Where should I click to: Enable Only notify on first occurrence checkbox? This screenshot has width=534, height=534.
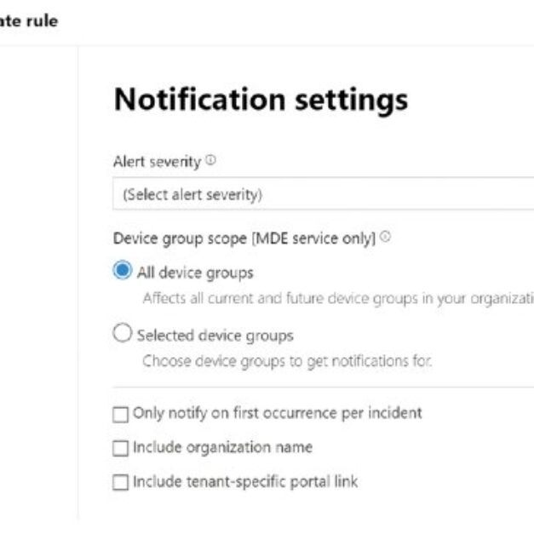(120, 415)
